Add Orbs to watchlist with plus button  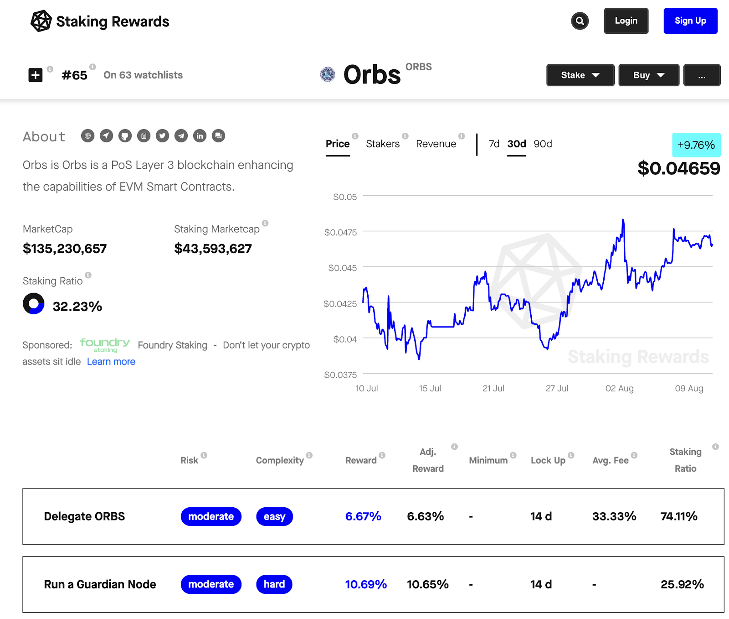coord(36,75)
